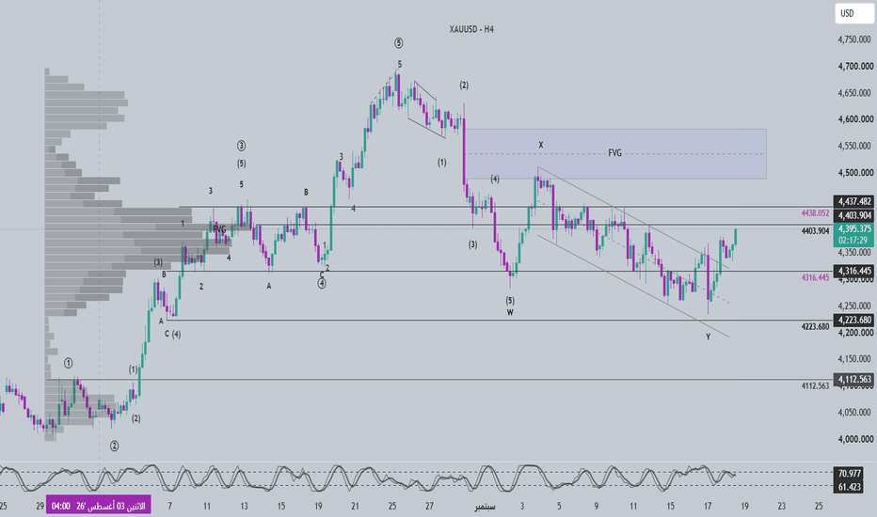
Task: Select the circled 2 wave label at bottom
Action: pyautogui.click(x=114, y=446)
